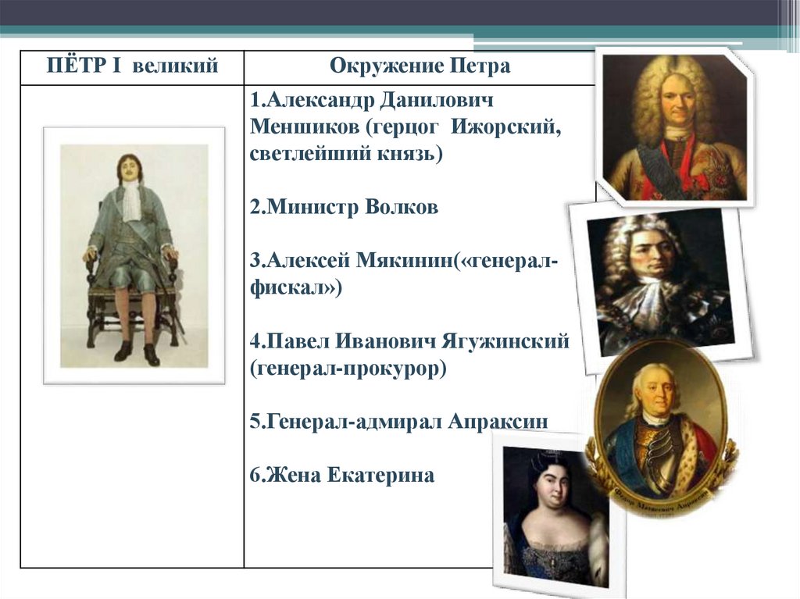Click the item '6.Жена Екатерина'

pos(342,475)
